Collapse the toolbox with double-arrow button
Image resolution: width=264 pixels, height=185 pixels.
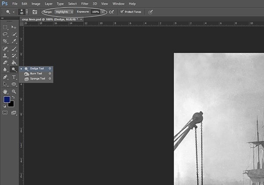coord(2,18)
